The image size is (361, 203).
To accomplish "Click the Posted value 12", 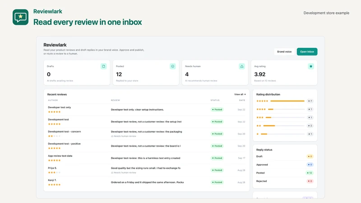I will (x=119, y=74).
